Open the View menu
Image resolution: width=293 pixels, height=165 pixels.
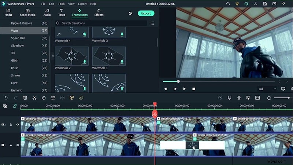71,4
